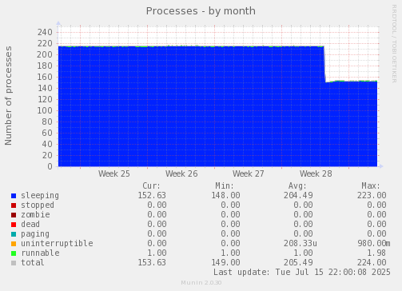Click sleeping average value 204.49
This screenshot has height=291, width=402.
click(x=298, y=196)
